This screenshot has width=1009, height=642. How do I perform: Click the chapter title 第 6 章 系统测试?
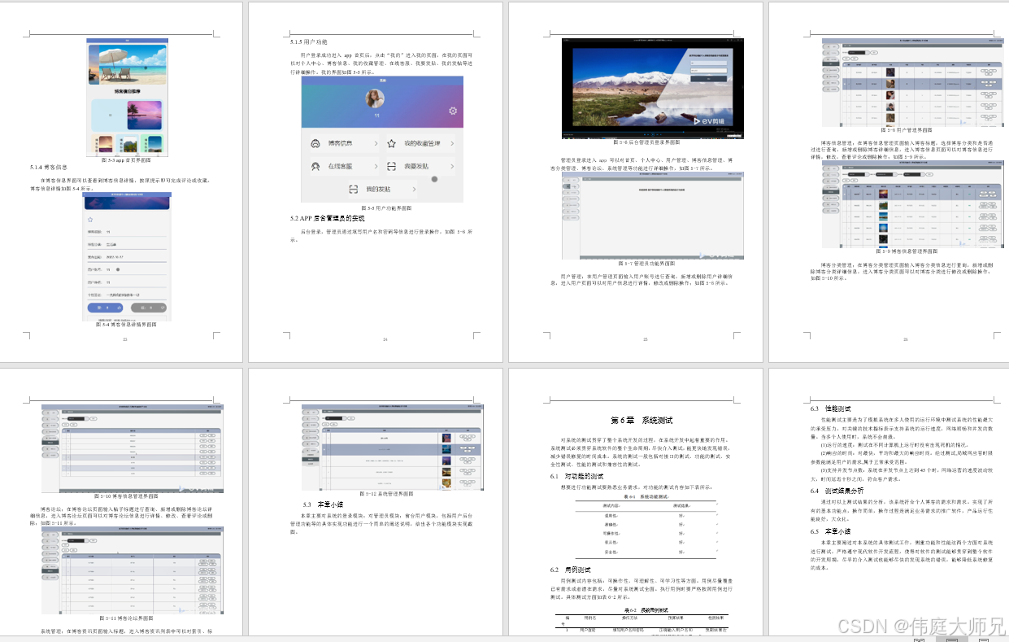pos(641,421)
